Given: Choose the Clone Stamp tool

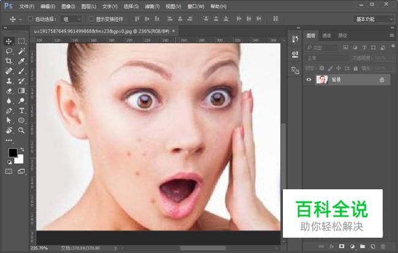Looking at the screenshot, I should tap(9, 81).
